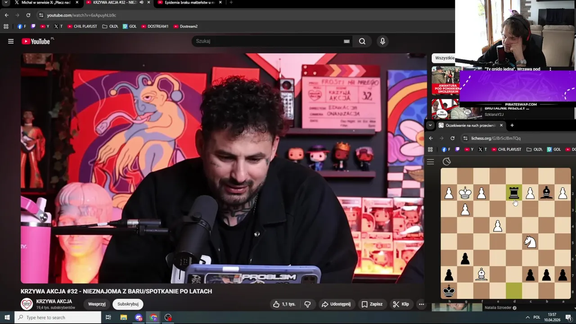Select the KRZYWA AKCJA #32 browser tab
The height and width of the screenshot is (324, 576).
coord(114,3)
